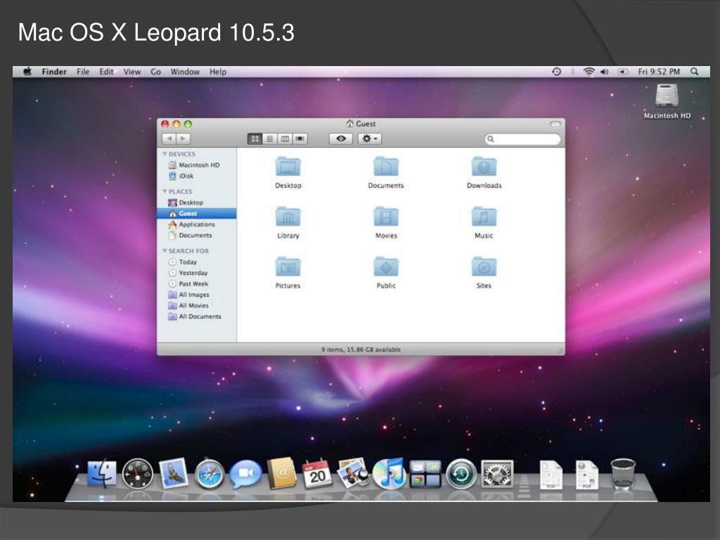This screenshot has height=540, width=720.
Task: Open the File menu
Action: click(83, 72)
